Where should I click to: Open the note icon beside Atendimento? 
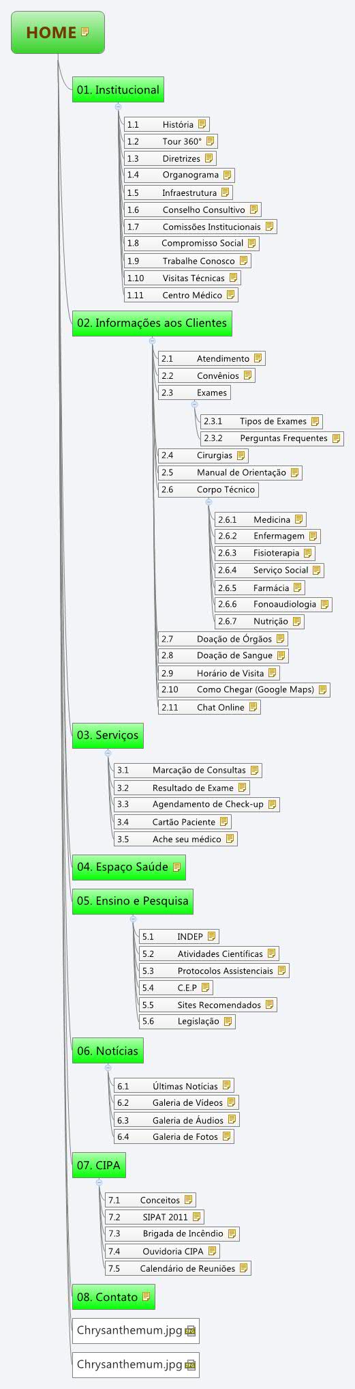tap(258, 358)
